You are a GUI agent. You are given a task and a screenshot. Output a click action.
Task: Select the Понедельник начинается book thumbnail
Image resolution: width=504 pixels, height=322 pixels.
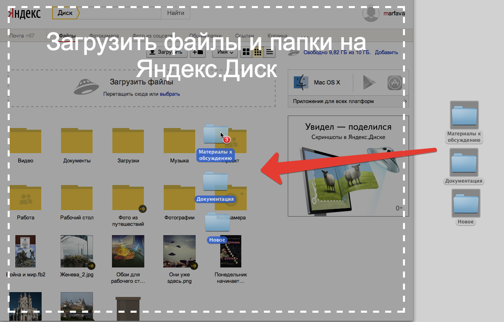pyautogui.click(x=231, y=251)
